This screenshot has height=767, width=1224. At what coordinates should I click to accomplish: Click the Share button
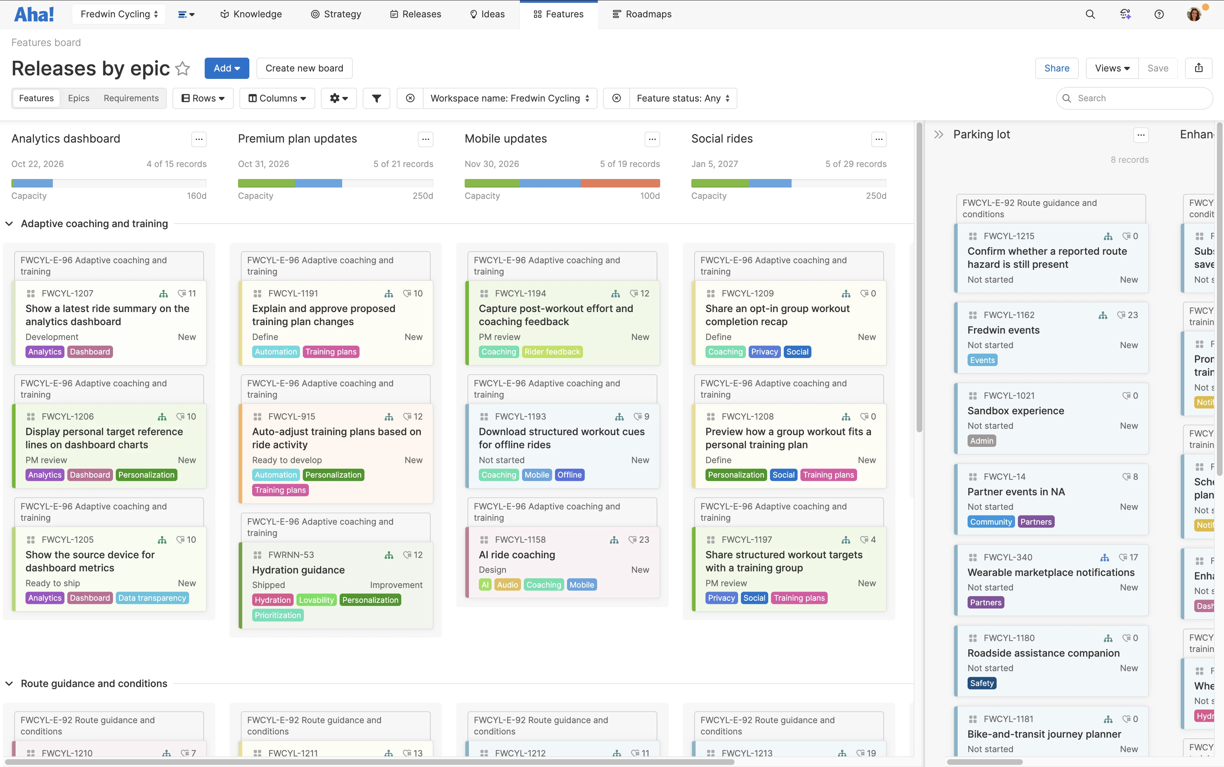click(1056, 68)
